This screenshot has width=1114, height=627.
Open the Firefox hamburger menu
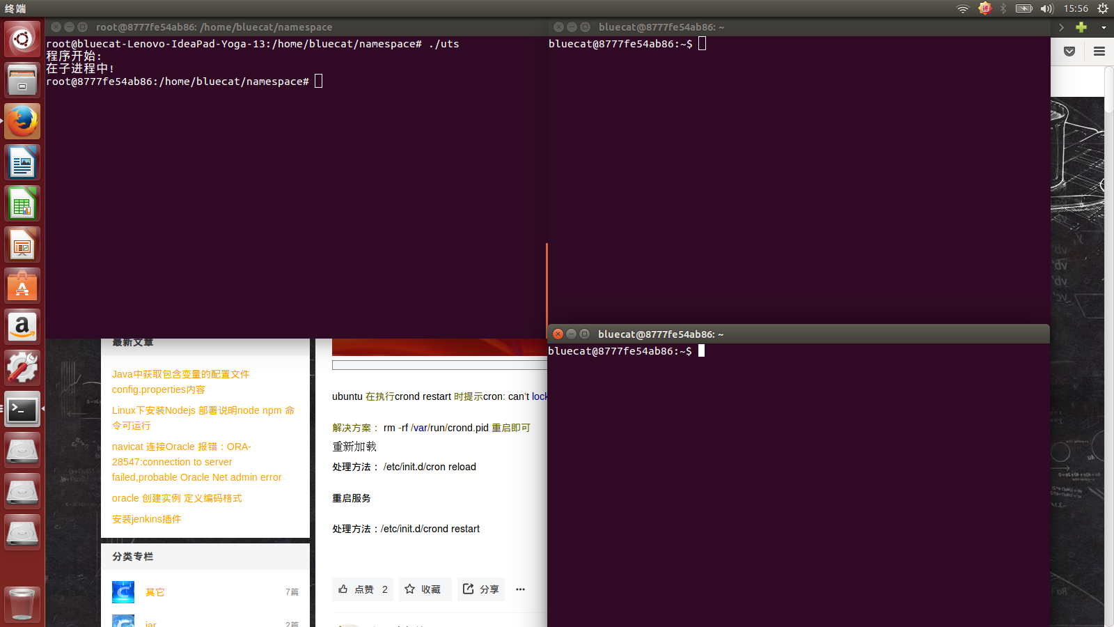click(1099, 52)
